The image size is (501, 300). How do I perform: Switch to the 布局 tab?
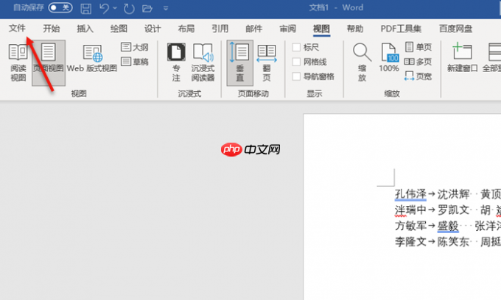coord(186,29)
